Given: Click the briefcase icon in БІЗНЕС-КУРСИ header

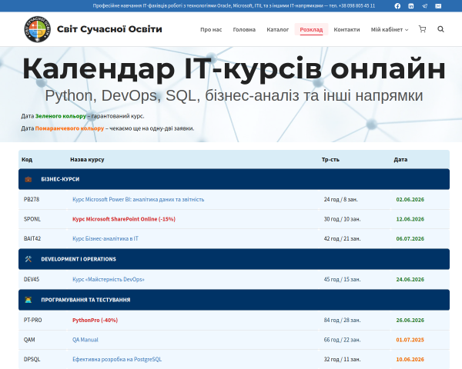Looking at the screenshot, I should point(28,179).
